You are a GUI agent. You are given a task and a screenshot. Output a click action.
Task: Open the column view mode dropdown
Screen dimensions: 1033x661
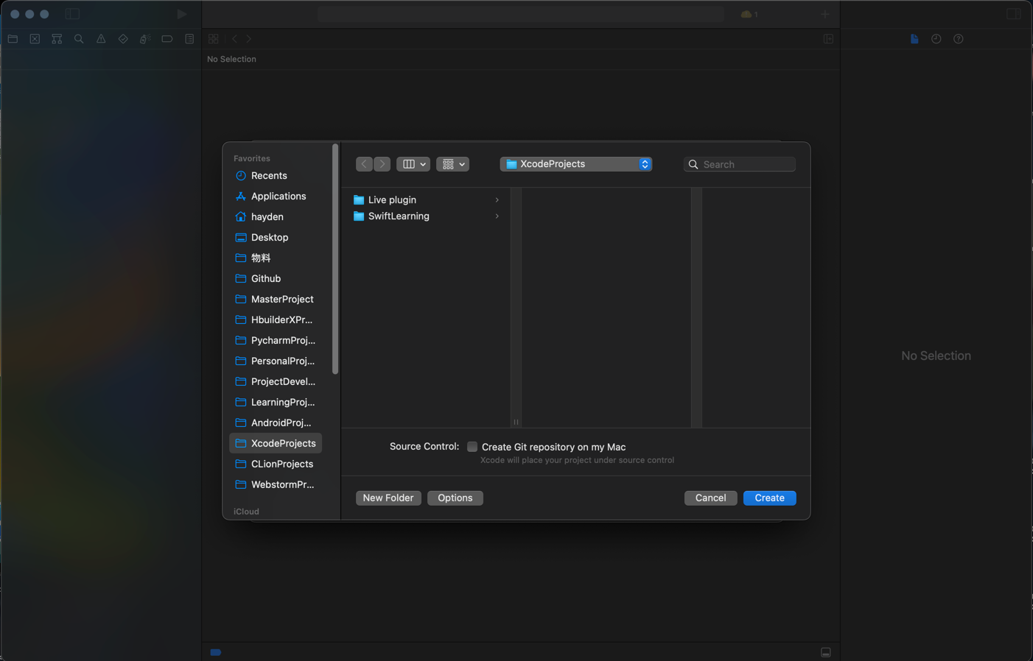point(413,164)
